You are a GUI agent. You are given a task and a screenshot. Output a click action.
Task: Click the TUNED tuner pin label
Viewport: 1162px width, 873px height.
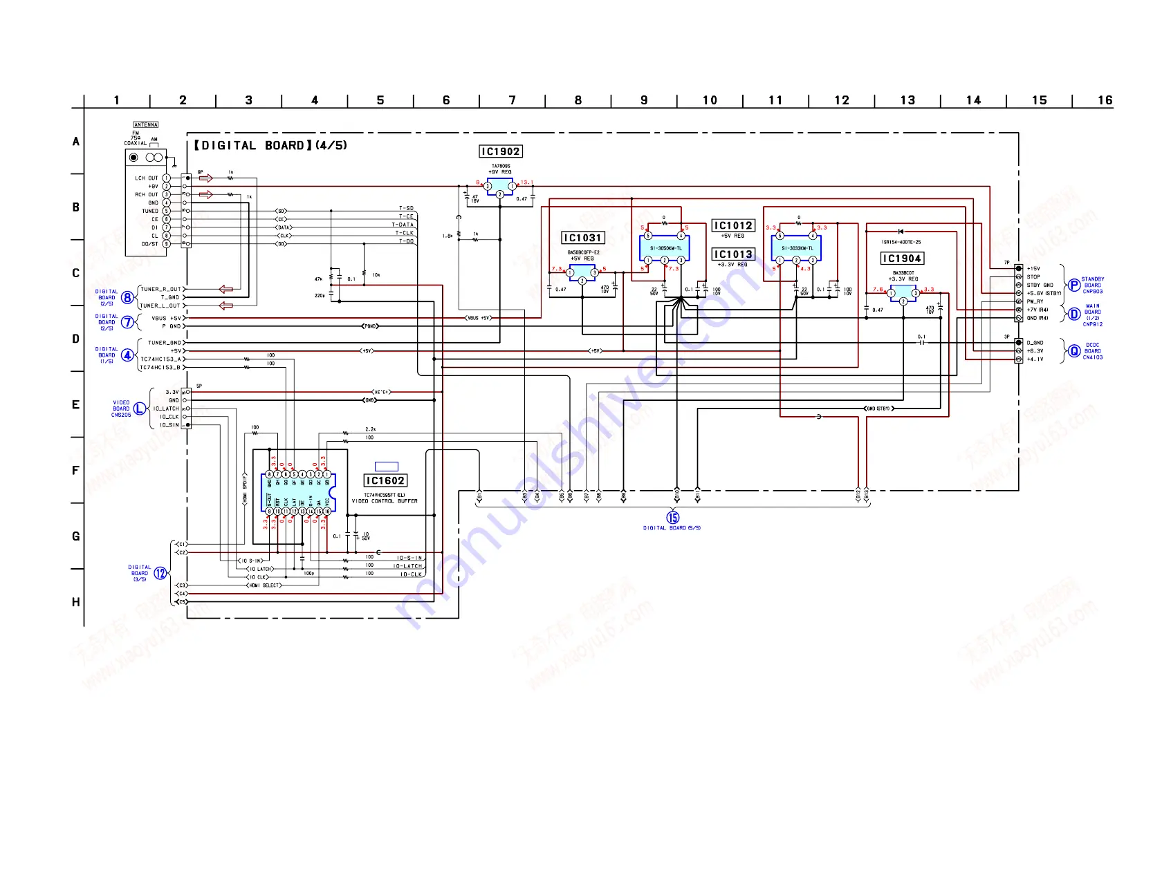[x=150, y=212]
